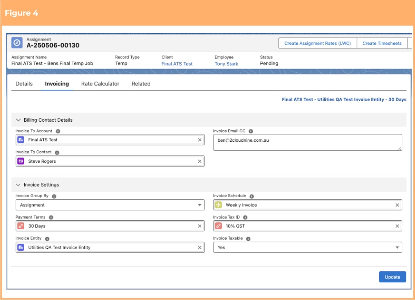
Task: Open the Tony Stark employee link
Action: click(226, 64)
